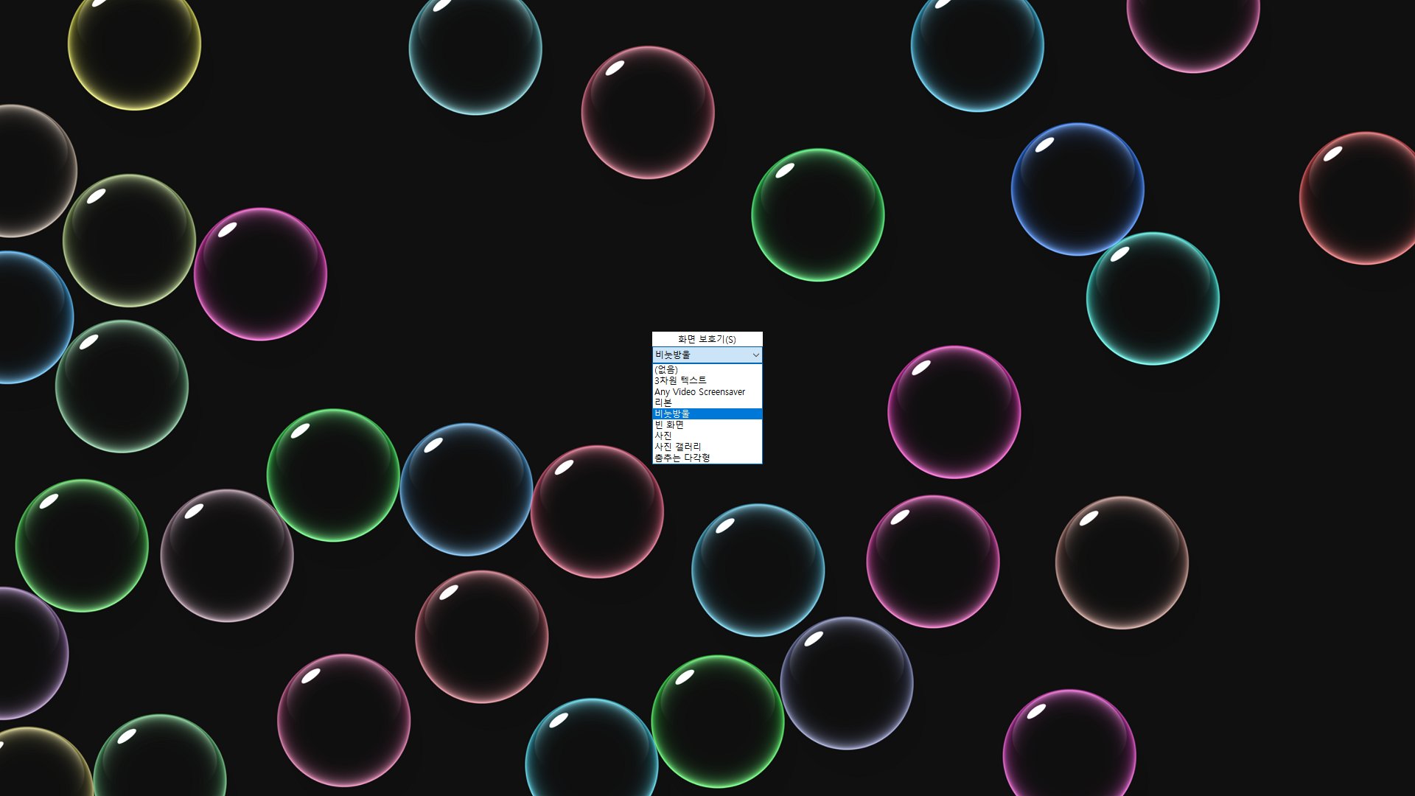Pick the Any Video Screensaver entry
1415x796 pixels.
point(707,391)
